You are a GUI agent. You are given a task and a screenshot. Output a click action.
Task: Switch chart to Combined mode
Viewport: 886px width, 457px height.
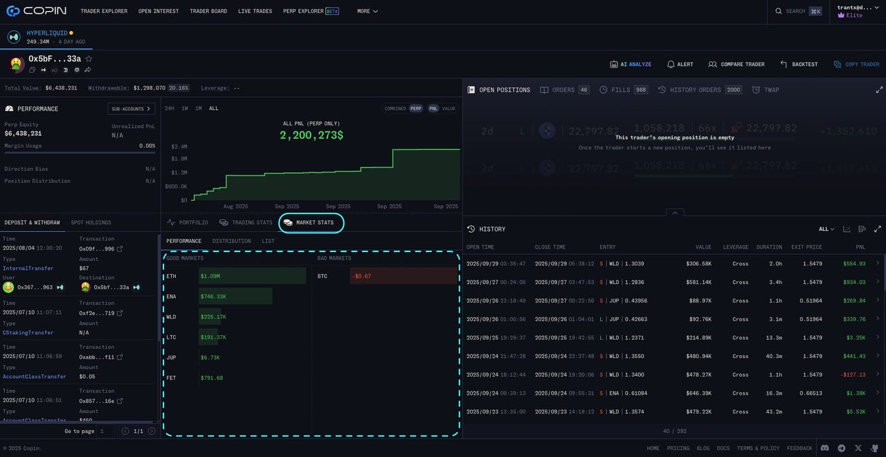(x=395, y=109)
